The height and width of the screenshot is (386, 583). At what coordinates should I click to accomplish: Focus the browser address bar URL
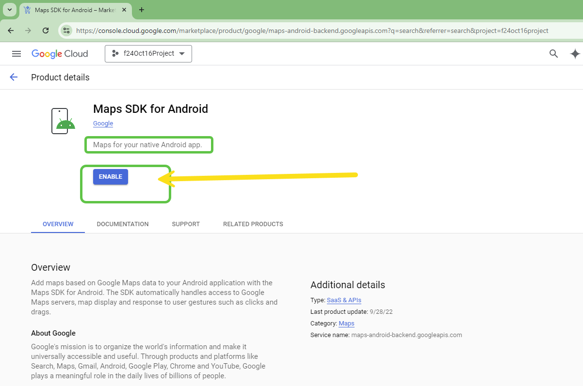(312, 31)
